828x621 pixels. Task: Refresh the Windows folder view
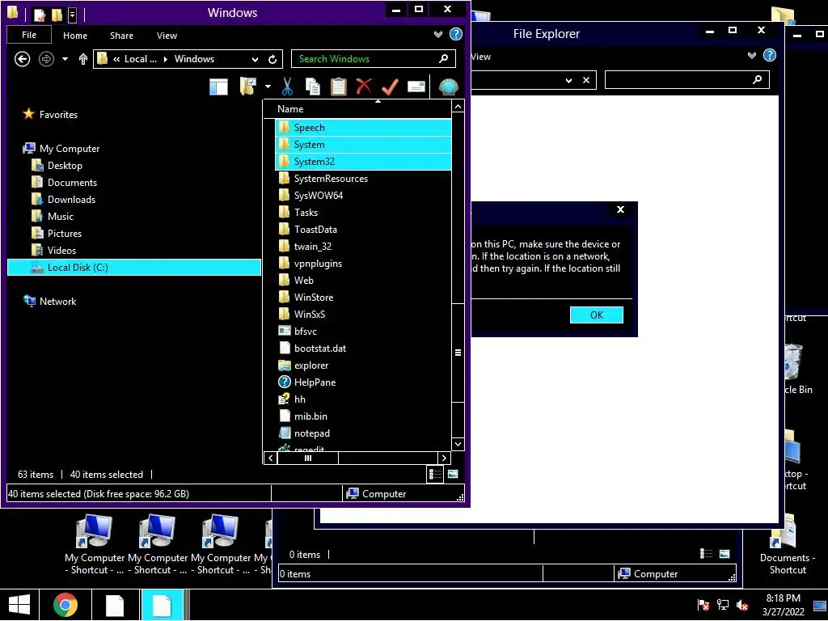272,59
